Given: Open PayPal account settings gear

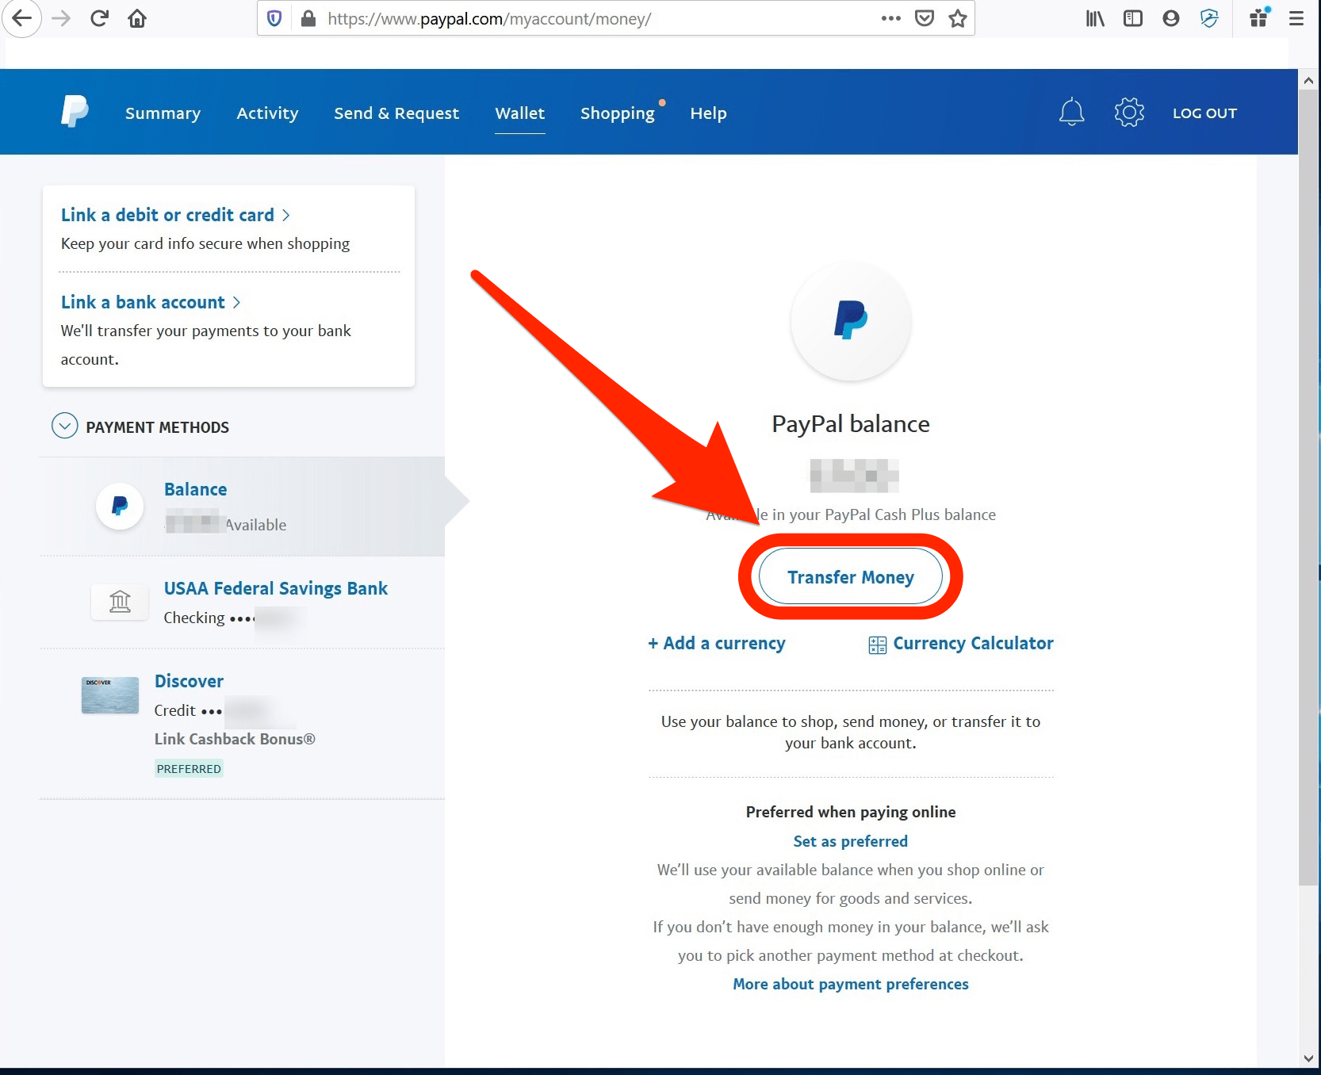Looking at the screenshot, I should 1129,112.
